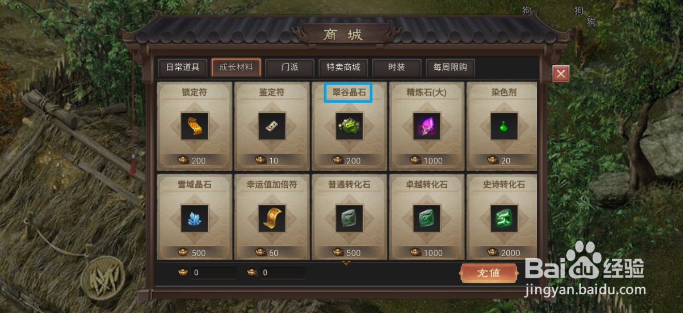Click the 充值 recharge button
The height and width of the screenshot is (313, 683).
(x=489, y=273)
